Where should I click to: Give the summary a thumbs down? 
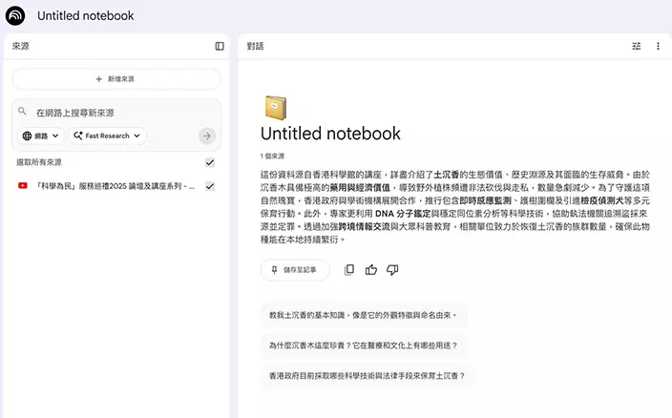coord(392,270)
